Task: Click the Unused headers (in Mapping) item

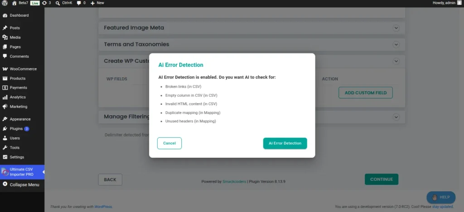Action: (190, 121)
